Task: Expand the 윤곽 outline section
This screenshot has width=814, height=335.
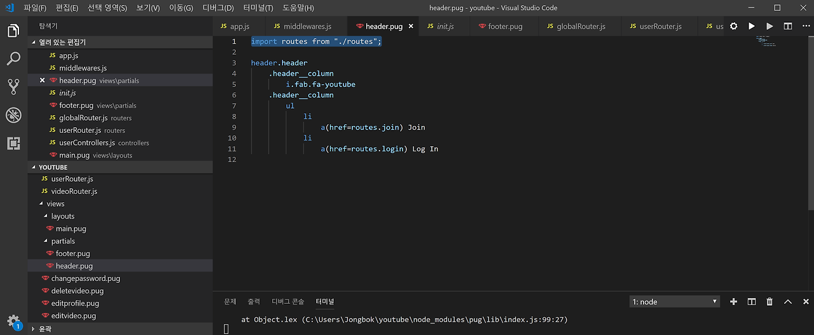Action: pos(120,329)
